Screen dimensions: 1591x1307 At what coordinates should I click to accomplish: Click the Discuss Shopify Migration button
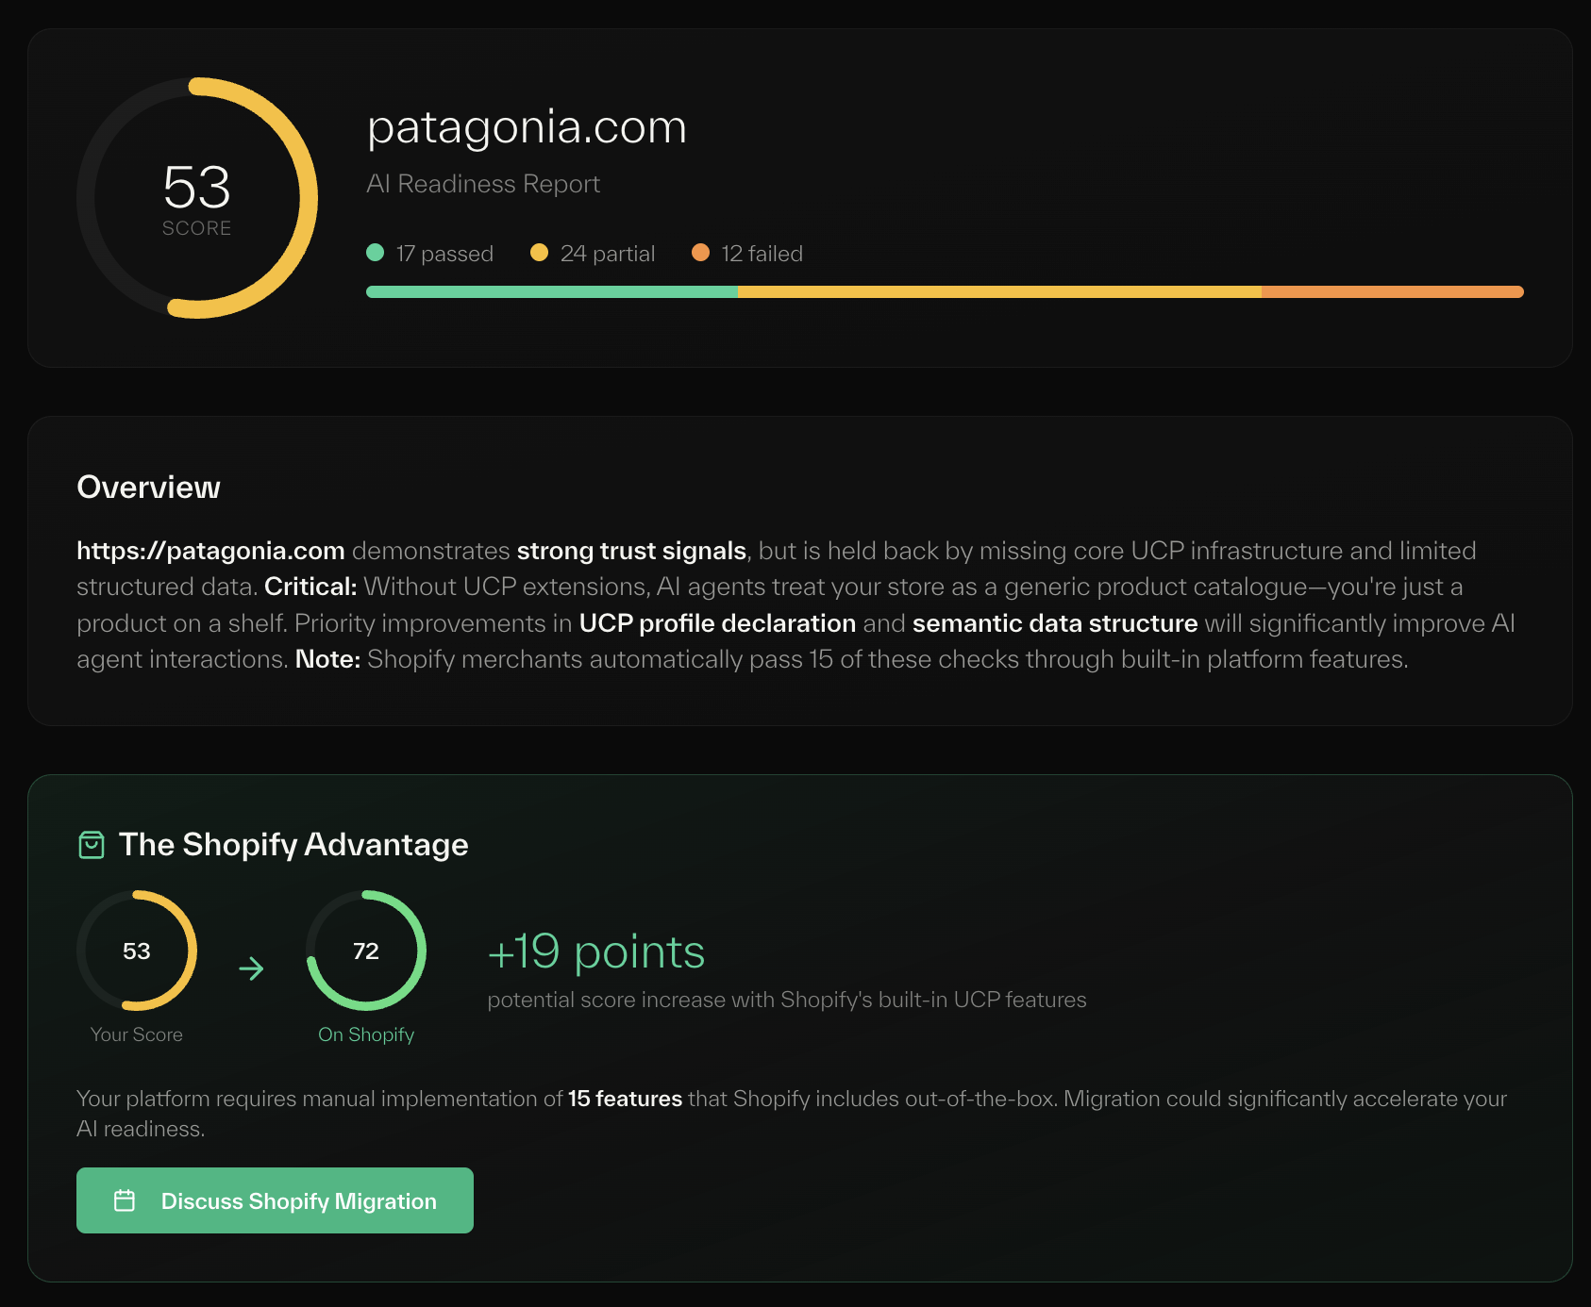[274, 1199]
